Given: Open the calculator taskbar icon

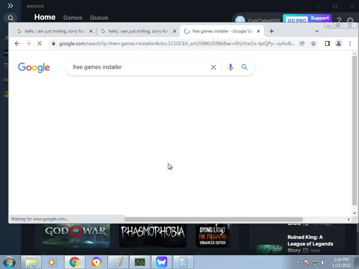Looking at the screenshot, I should pyautogui.click(x=183, y=262).
